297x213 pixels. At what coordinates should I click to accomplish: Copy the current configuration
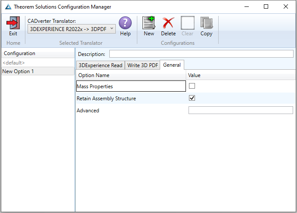[207, 23]
